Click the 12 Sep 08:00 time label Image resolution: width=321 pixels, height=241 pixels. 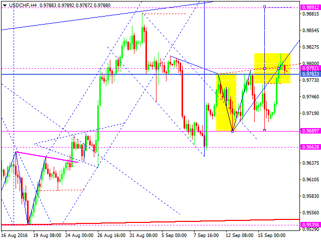point(240,235)
